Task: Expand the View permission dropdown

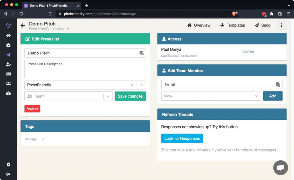Action: pyautogui.click(x=256, y=96)
